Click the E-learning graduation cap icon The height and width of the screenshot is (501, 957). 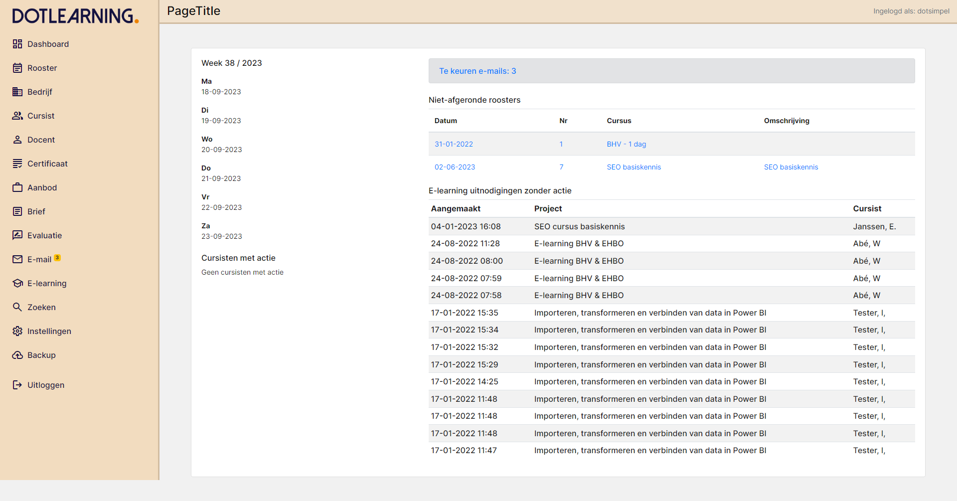[17, 283]
